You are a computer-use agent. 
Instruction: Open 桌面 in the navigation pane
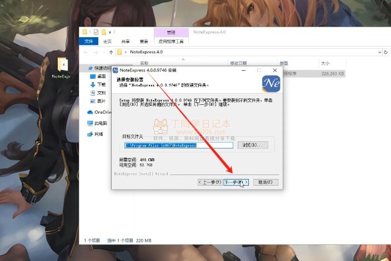click(98, 76)
